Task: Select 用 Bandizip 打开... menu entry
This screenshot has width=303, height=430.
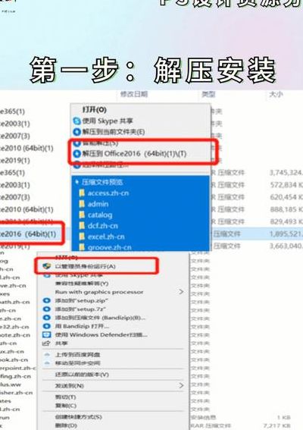Action: point(82,326)
